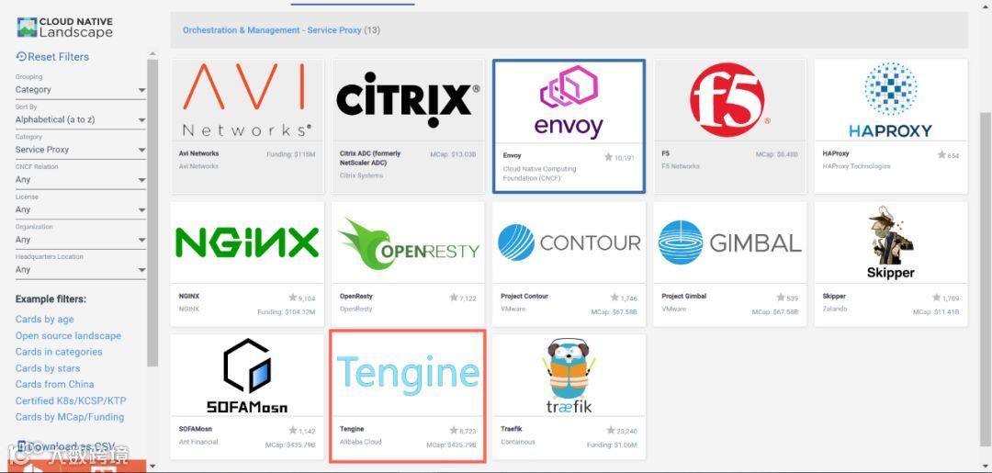
Task: Click the MCap $13.03B text on Citrix
Action: (x=453, y=154)
